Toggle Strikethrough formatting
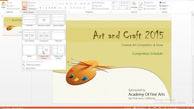The height and width of the screenshot is (109, 194). [52, 8]
